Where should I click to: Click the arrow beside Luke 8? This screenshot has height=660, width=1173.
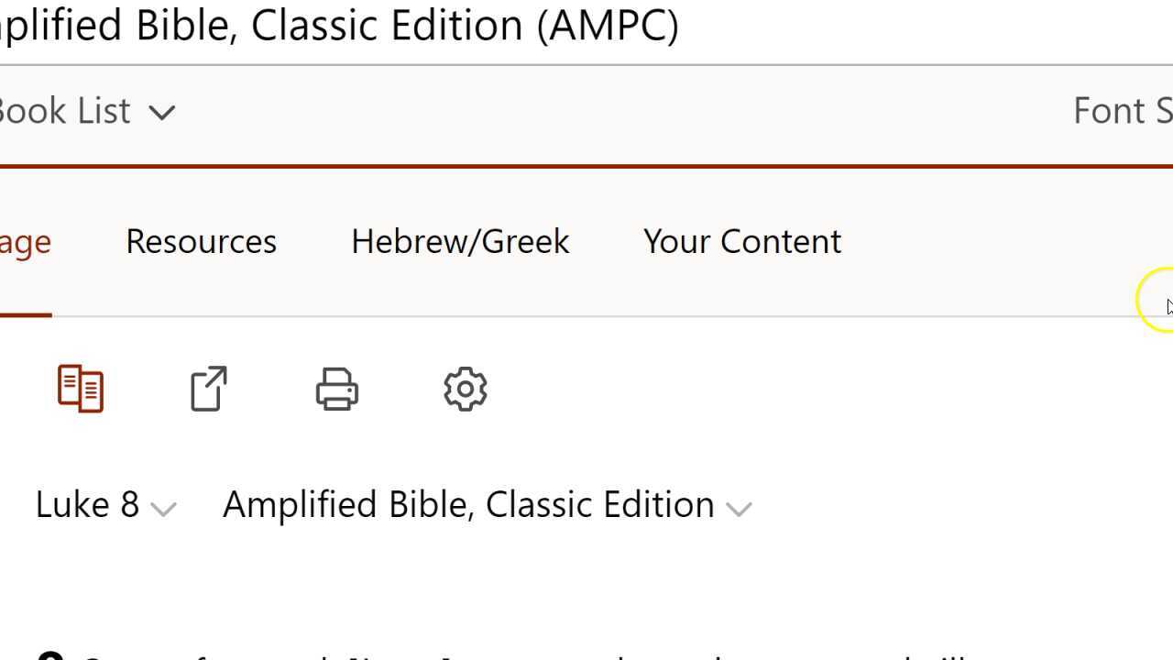point(163,508)
